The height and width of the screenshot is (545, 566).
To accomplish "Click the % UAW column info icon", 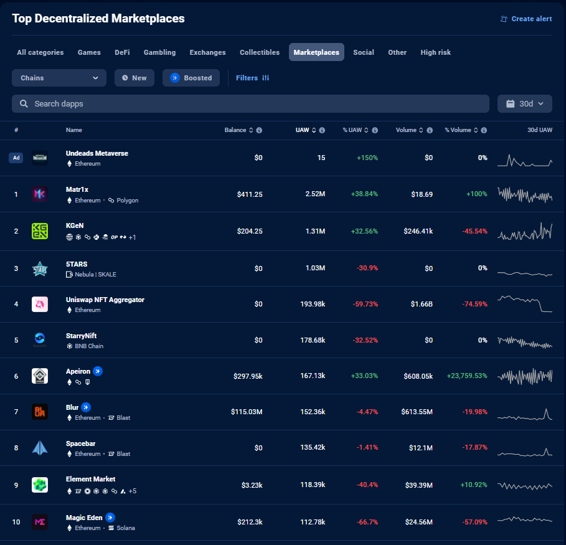I will (375, 130).
